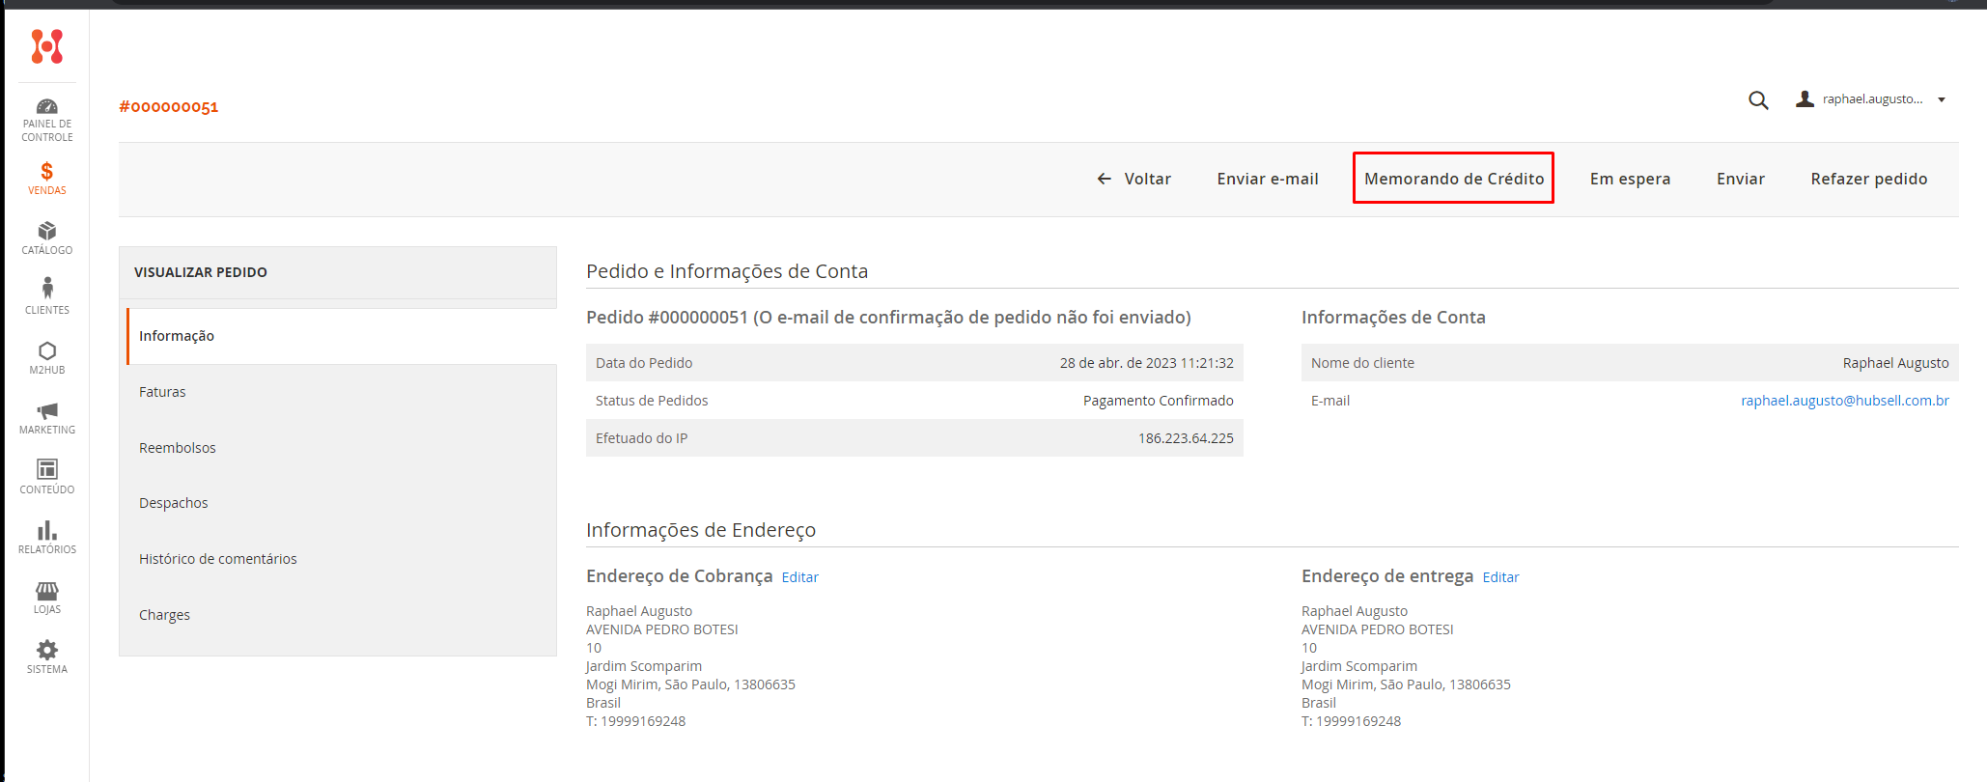Switch to the Reembolsos tab
Image resolution: width=1987 pixels, height=782 pixels.
coord(178,448)
